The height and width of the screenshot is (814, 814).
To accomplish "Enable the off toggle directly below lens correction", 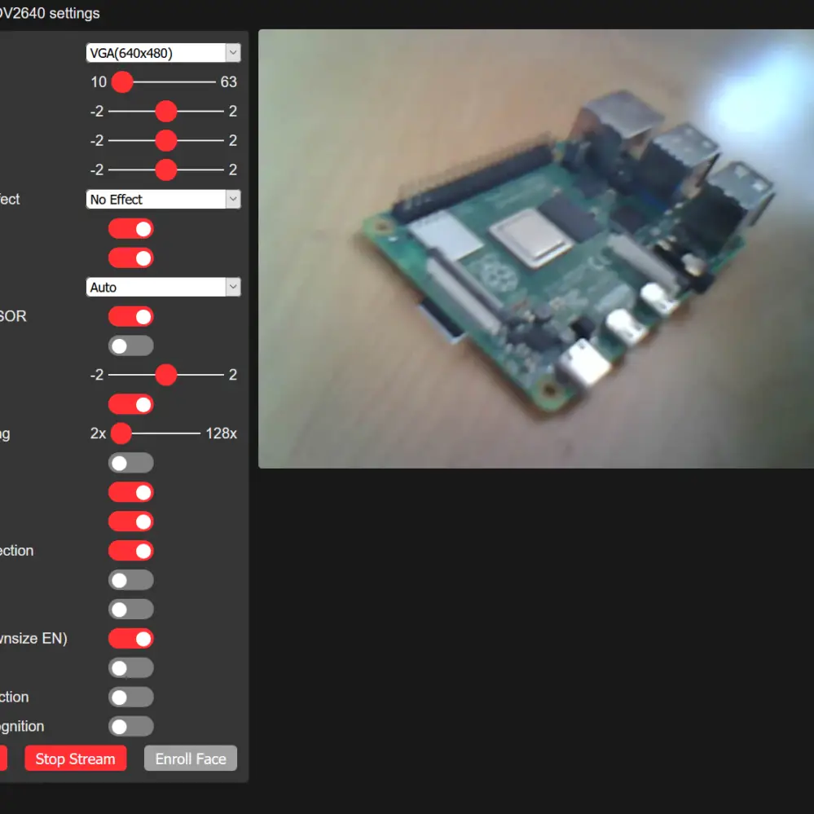I will click(x=131, y=580).
